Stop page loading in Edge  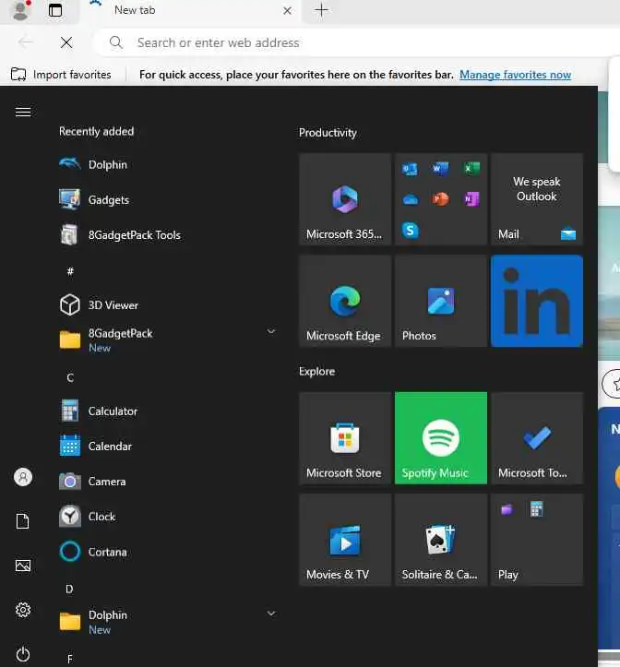click(66, 42)
